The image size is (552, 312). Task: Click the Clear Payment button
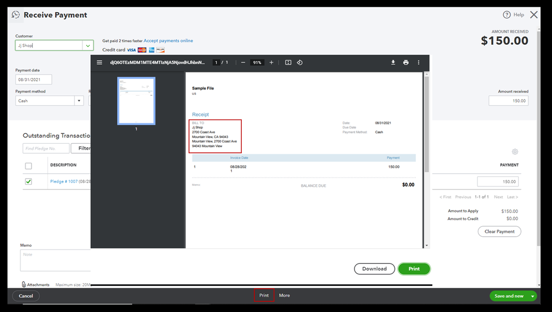[x=499, y=231]
